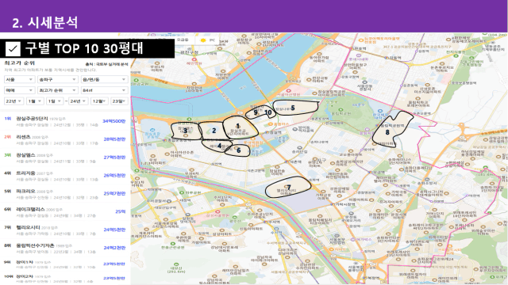Image resolution: width=508 pixels, height=285 pixels.
Task: Open the 22년 start year dropdown
Action: click(13, 101)
